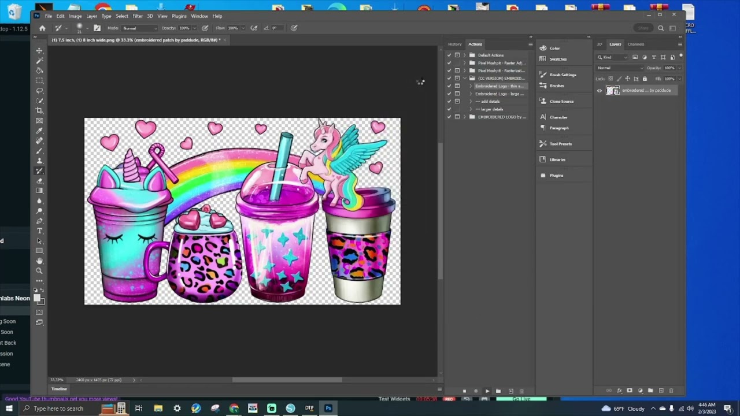This screenshot has height=416, width=740.
Task: Open the layer blend mode dropdown
Action: 620,68
